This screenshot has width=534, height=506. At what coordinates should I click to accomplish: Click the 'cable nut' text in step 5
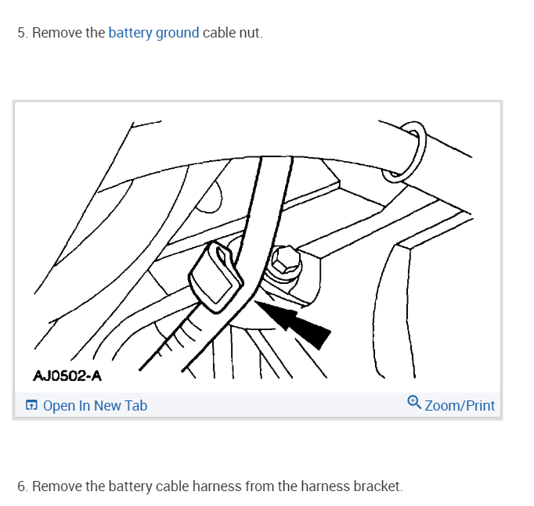click(x=233, y=33)
